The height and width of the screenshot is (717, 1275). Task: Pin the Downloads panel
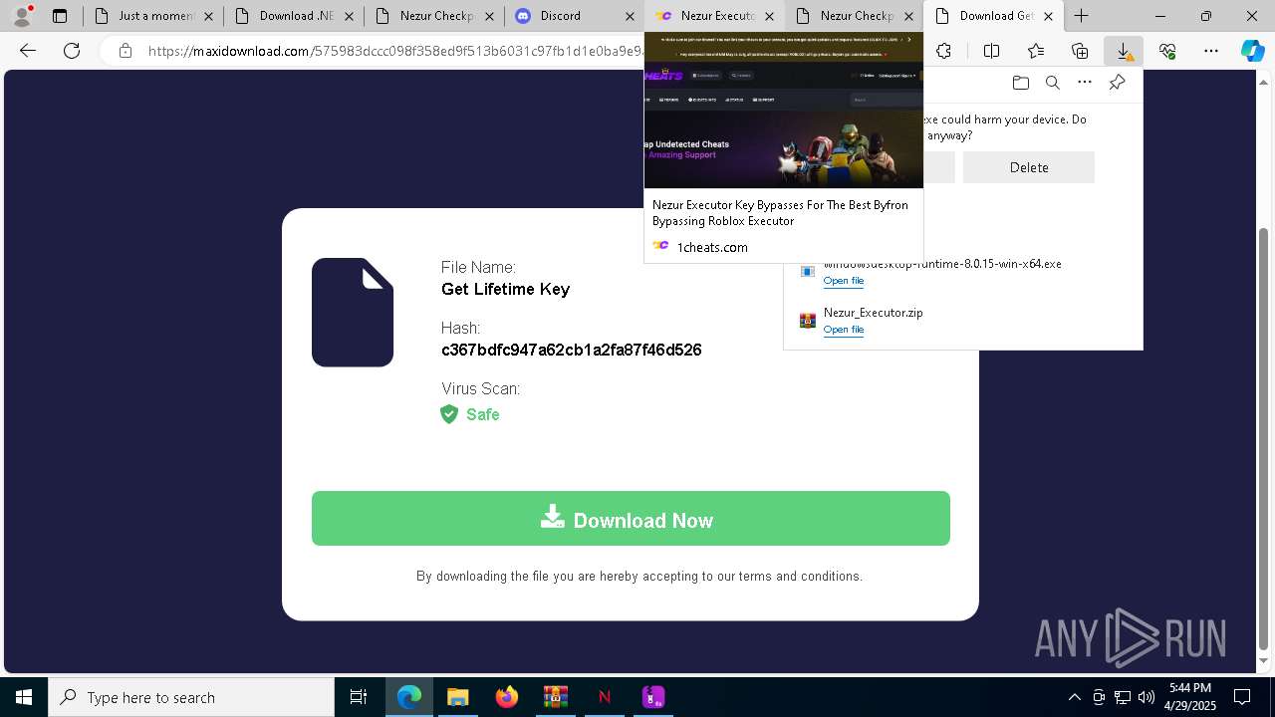(1117, 83)
